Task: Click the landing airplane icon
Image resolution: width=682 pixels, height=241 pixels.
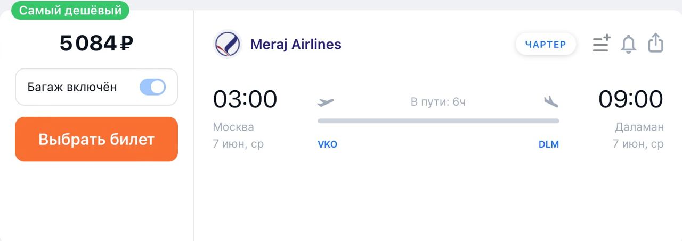Action: point(551,101)
